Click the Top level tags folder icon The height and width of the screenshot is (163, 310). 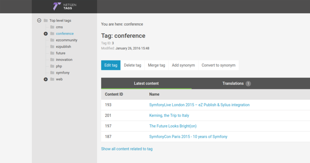tap(45, 21)
